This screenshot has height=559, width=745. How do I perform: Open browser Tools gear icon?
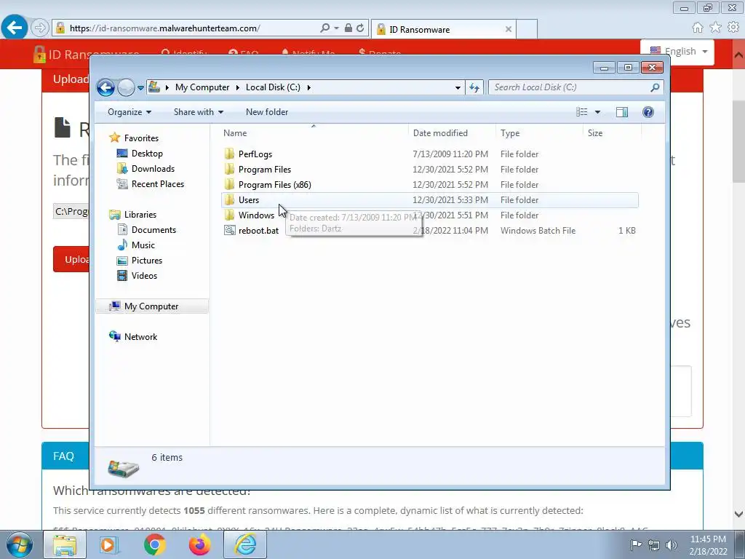coord(733,27)
